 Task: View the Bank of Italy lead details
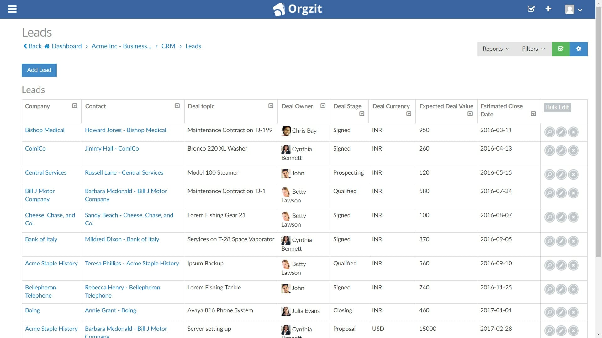pyautogui.click(x=550, y=241)
